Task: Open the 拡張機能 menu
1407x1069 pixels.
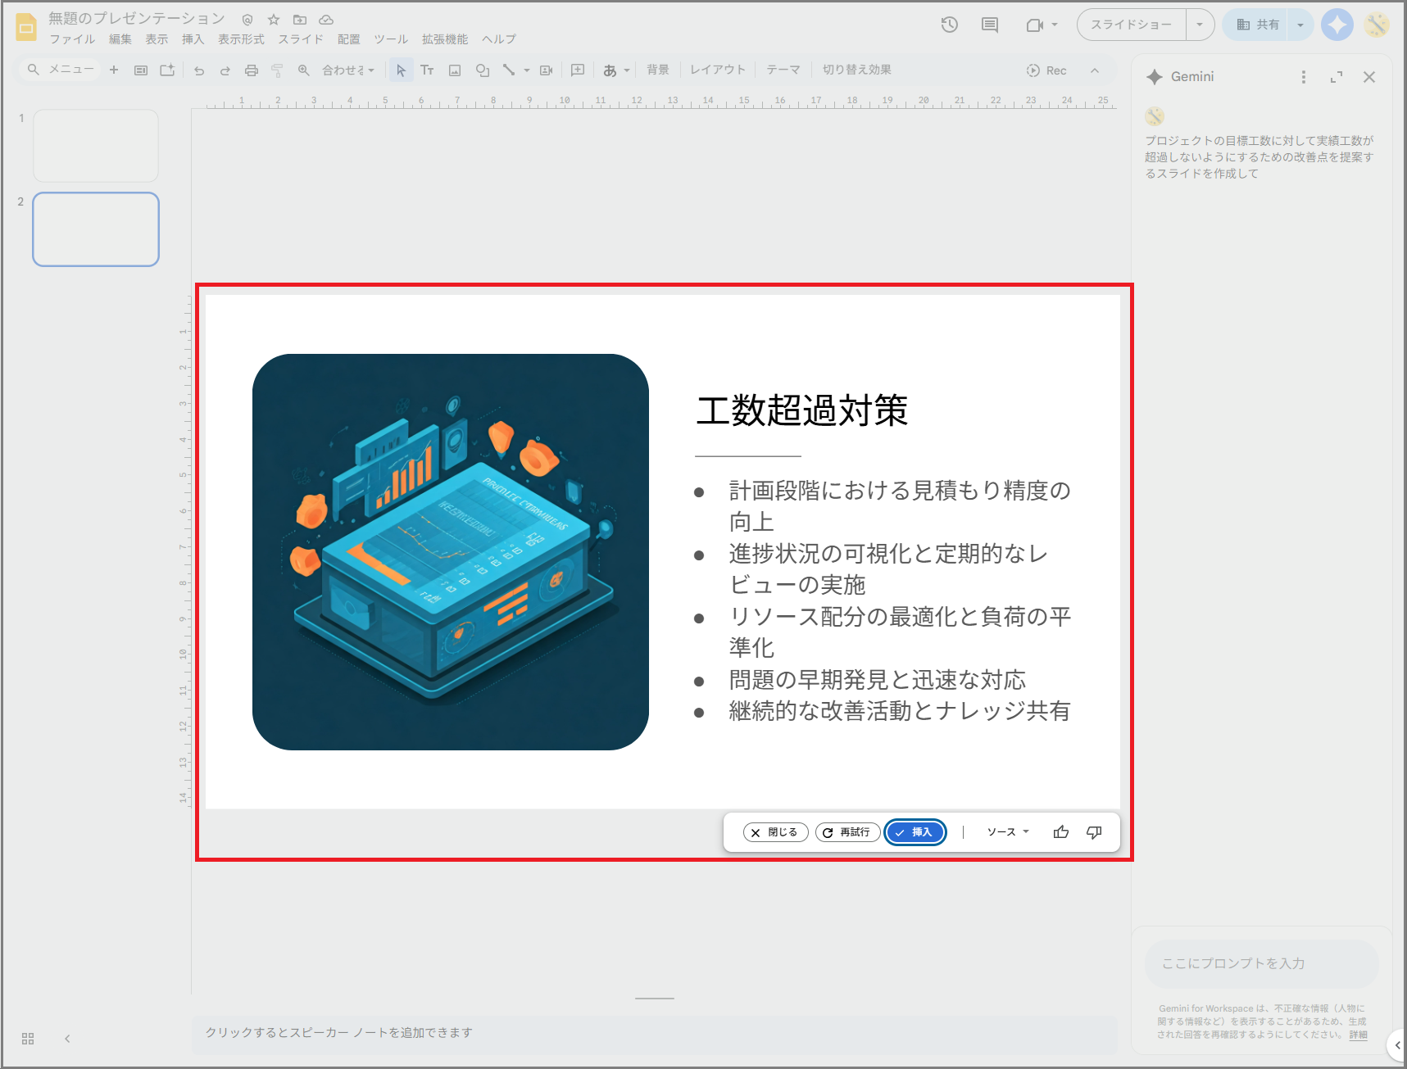Action: pos(445,39)
